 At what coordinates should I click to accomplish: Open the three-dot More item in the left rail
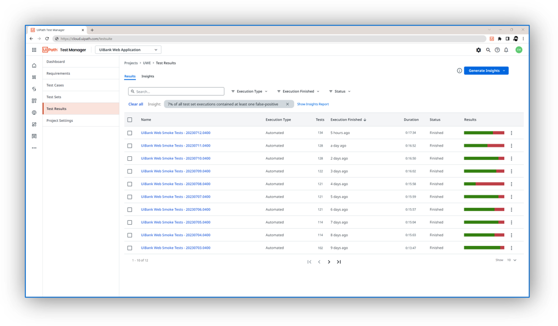tap(34, 148)
